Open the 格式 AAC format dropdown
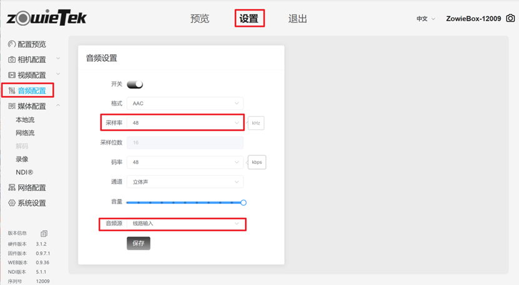This screenshot has height=285, width=519. [x=185, y=104]
